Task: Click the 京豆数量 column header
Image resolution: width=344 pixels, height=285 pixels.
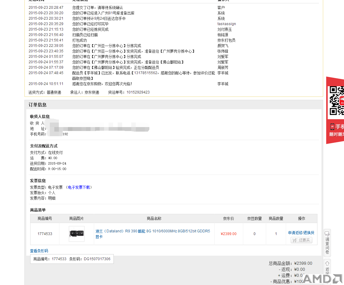Action: (254, 218)
